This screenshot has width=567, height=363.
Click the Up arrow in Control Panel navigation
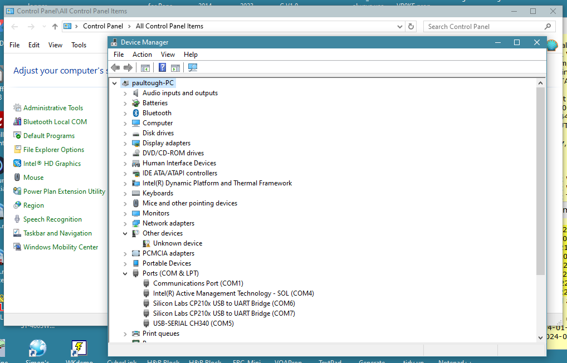55,26
